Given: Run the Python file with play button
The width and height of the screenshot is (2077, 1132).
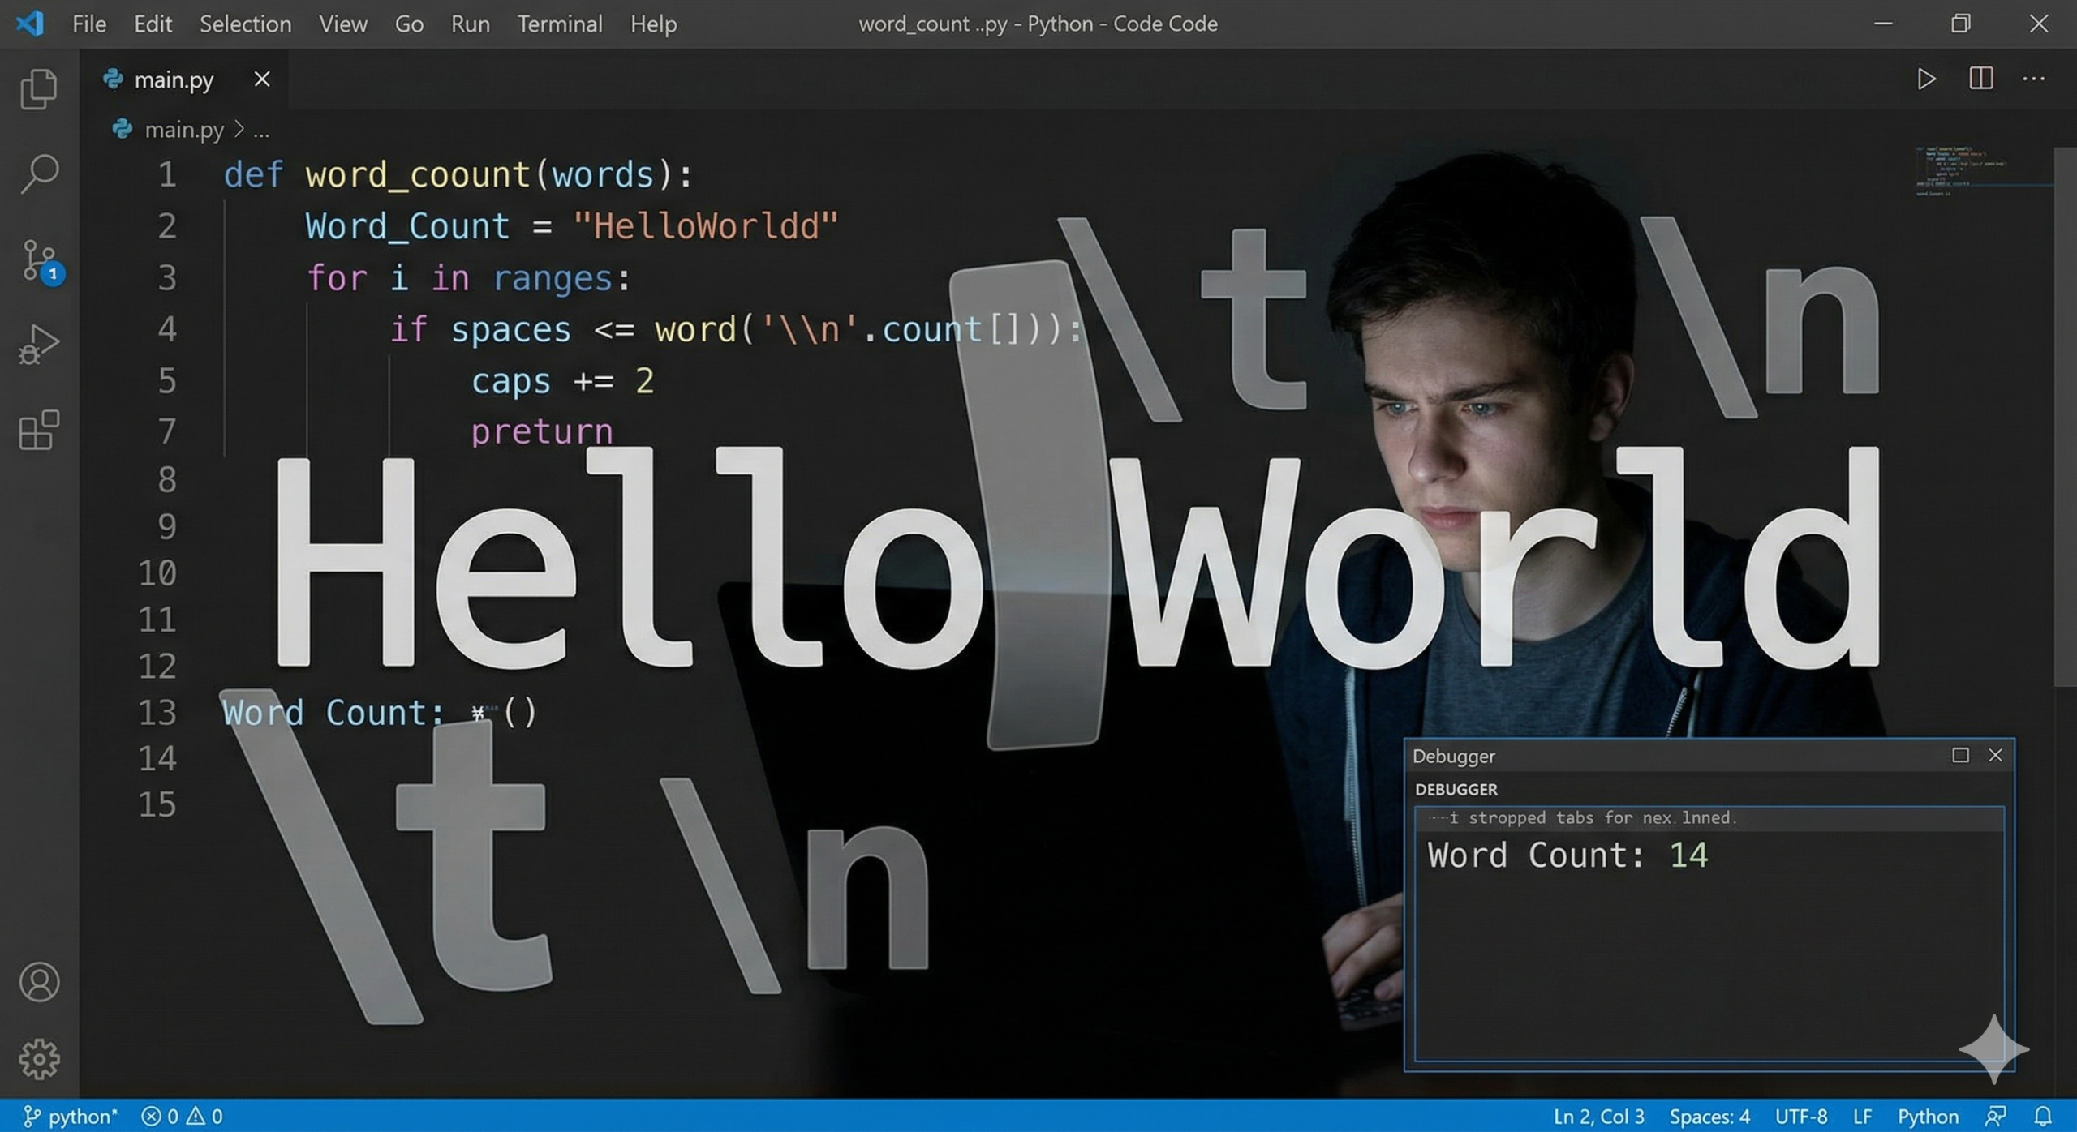Looking at the screenshot, I should coord(1925,78).
